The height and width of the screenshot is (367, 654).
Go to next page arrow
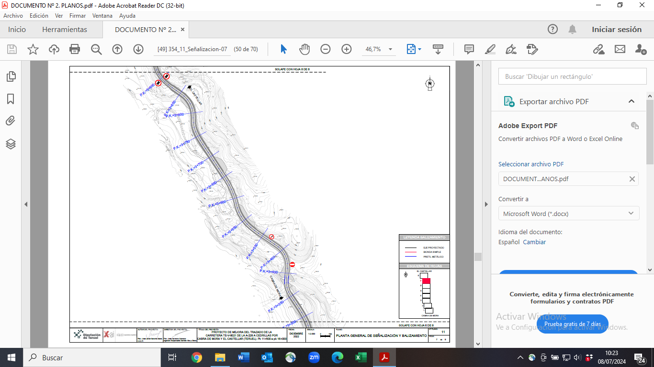click(138, 49)
